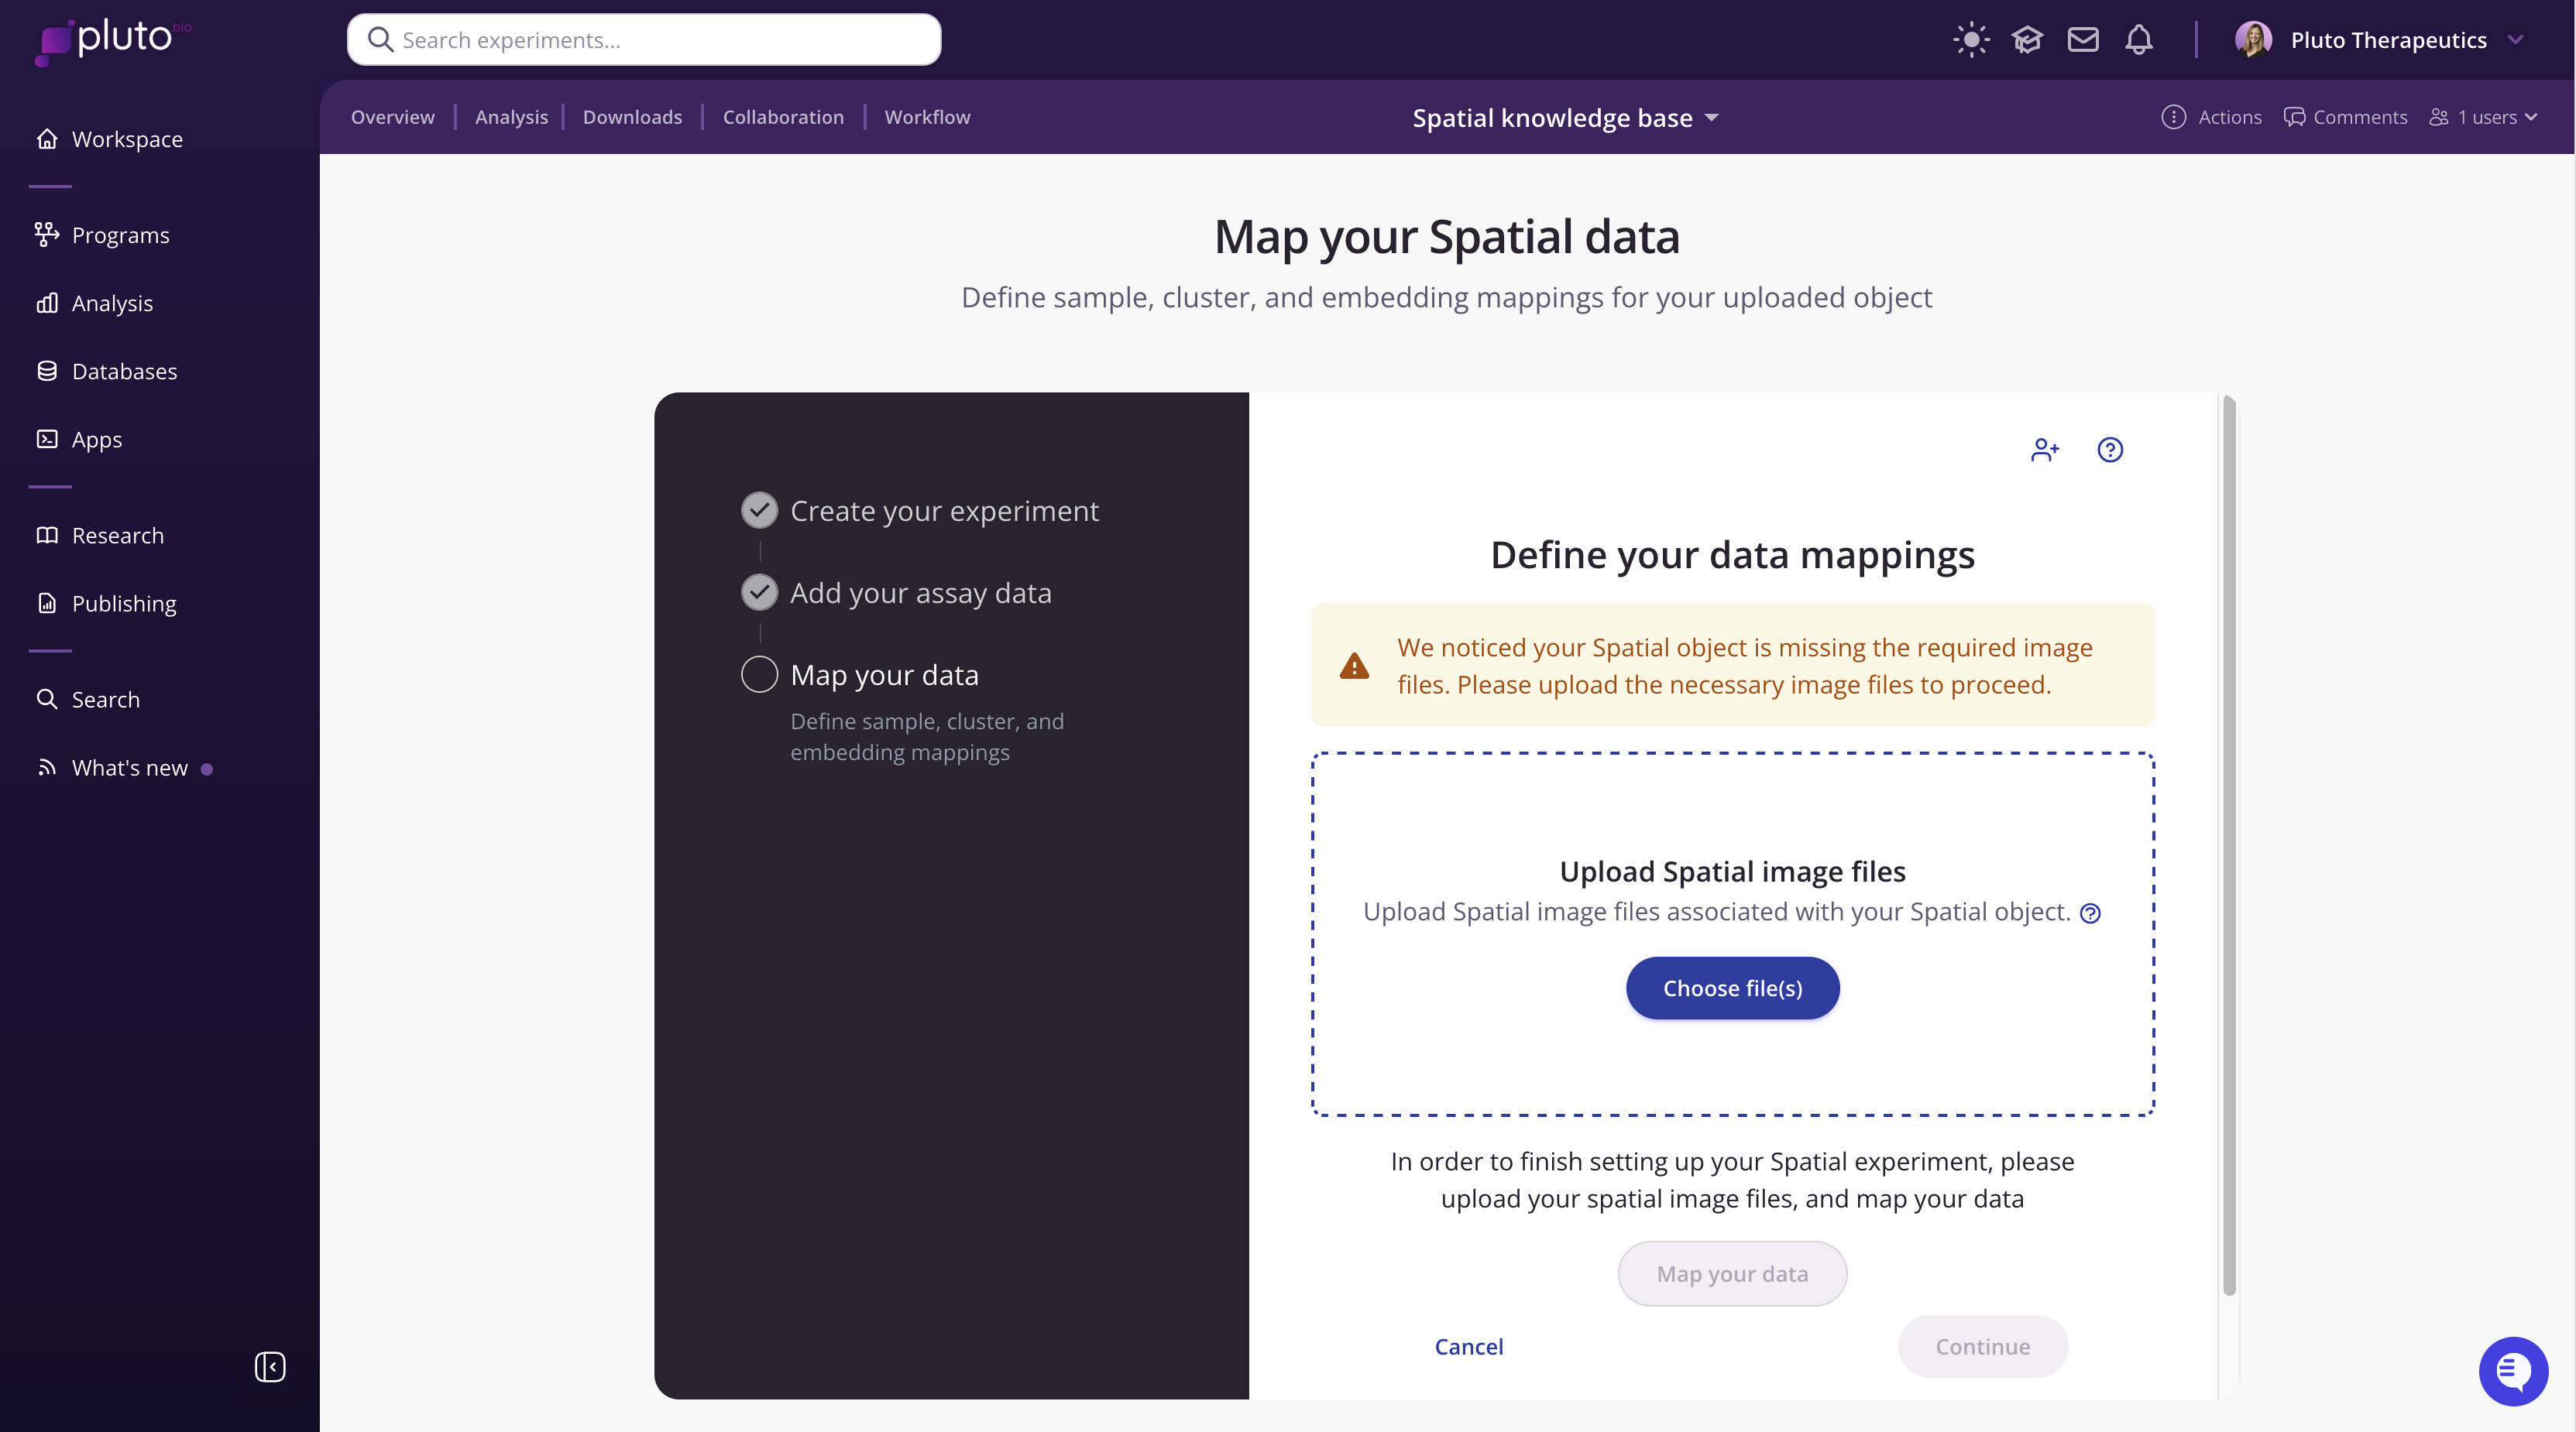
Task: Click the Add your assay data checkmark
Action: [759, 593]
